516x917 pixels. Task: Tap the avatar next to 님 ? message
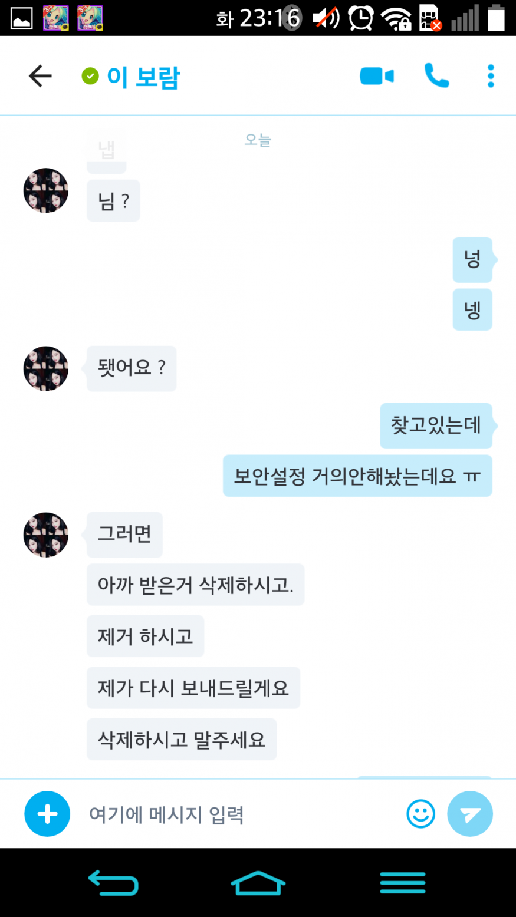[46, 190]
